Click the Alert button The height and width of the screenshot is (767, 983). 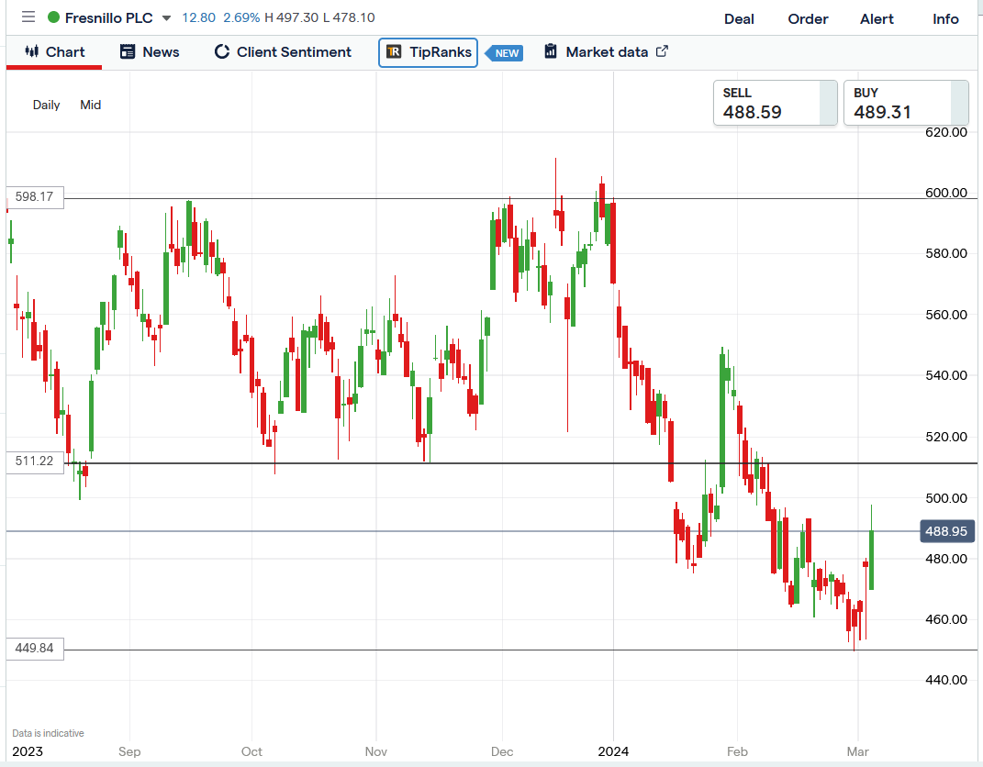pyautogui.click(x=877, y=19)
